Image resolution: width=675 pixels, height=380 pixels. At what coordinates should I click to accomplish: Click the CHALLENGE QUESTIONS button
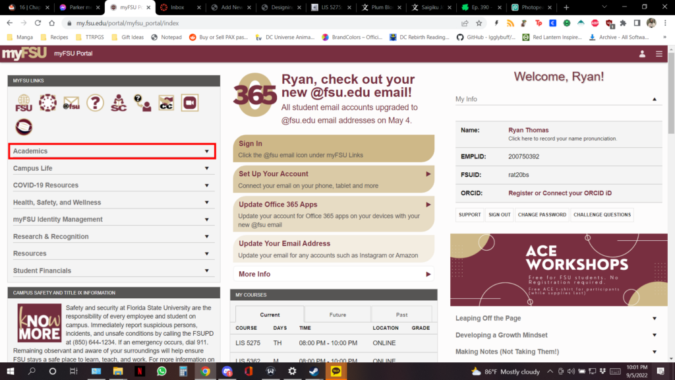coord(602,214)
